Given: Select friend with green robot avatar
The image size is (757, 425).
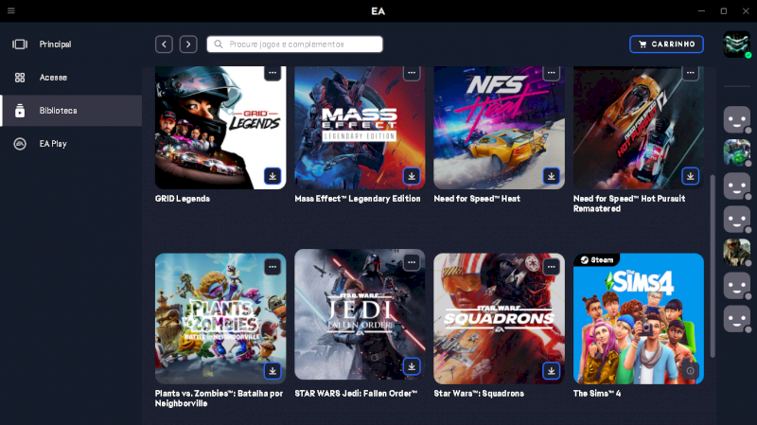Looking at the screenshot, I should (x=737, y=152).
